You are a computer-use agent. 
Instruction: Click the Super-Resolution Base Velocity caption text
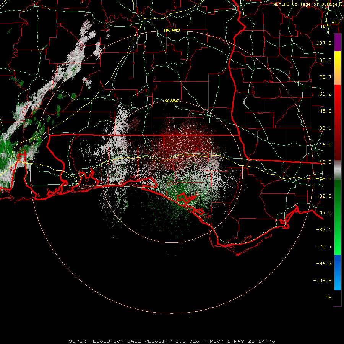[x=172, y=341]
